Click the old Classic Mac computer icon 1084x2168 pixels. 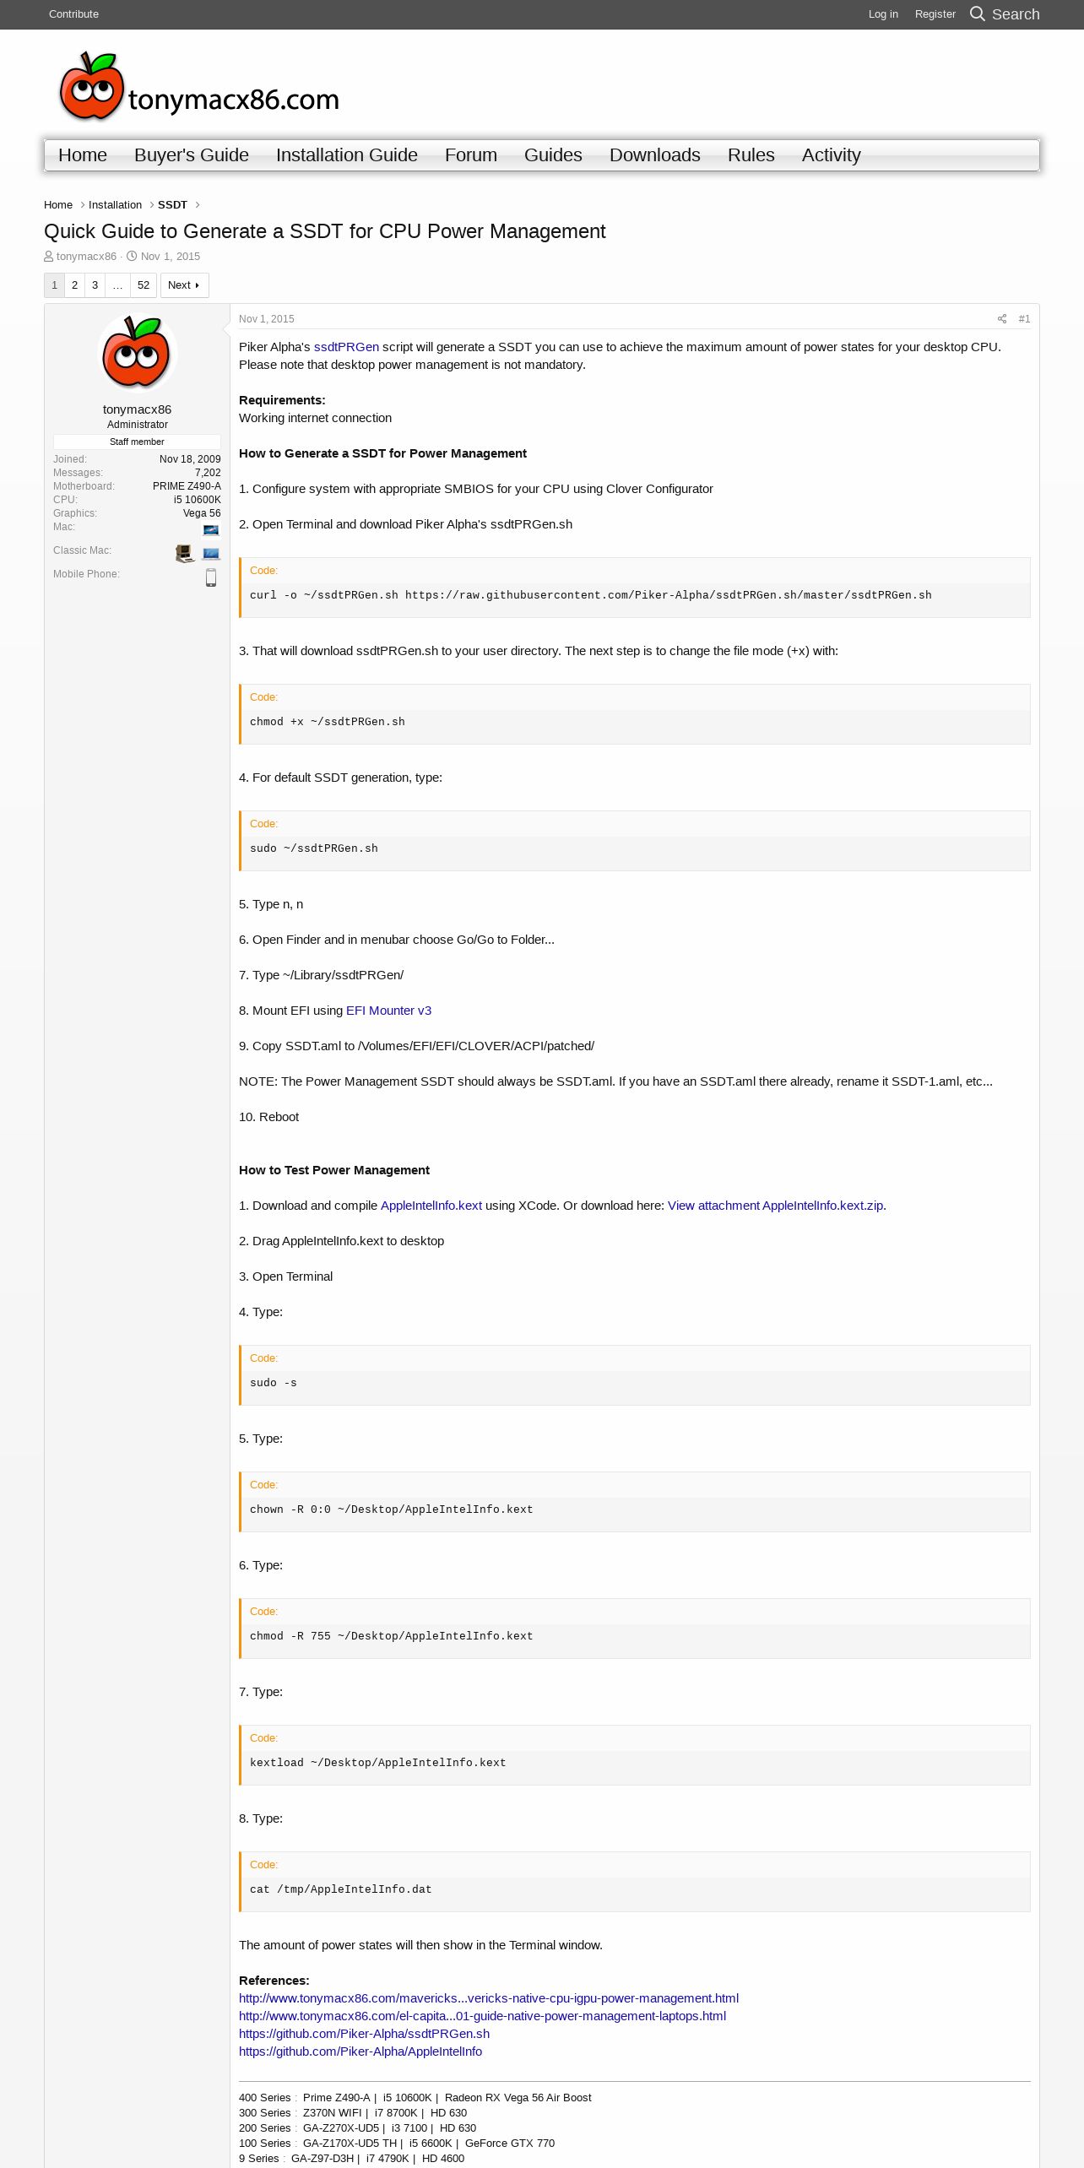185,554
